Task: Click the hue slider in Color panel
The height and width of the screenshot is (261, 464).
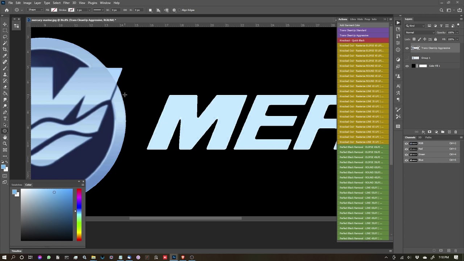Action: 79,215
